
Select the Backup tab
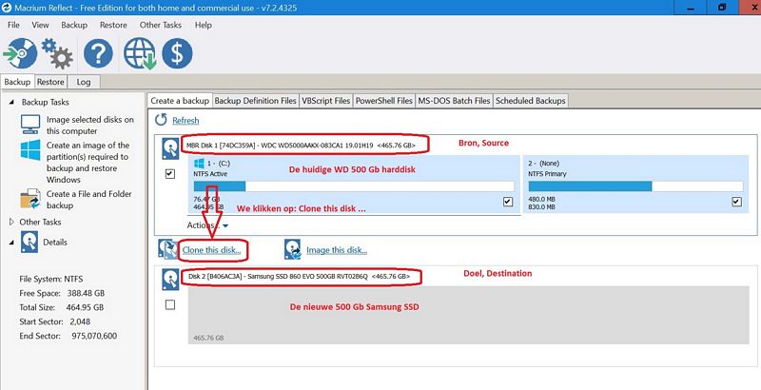pyautogui.click(x=17, y=82)
